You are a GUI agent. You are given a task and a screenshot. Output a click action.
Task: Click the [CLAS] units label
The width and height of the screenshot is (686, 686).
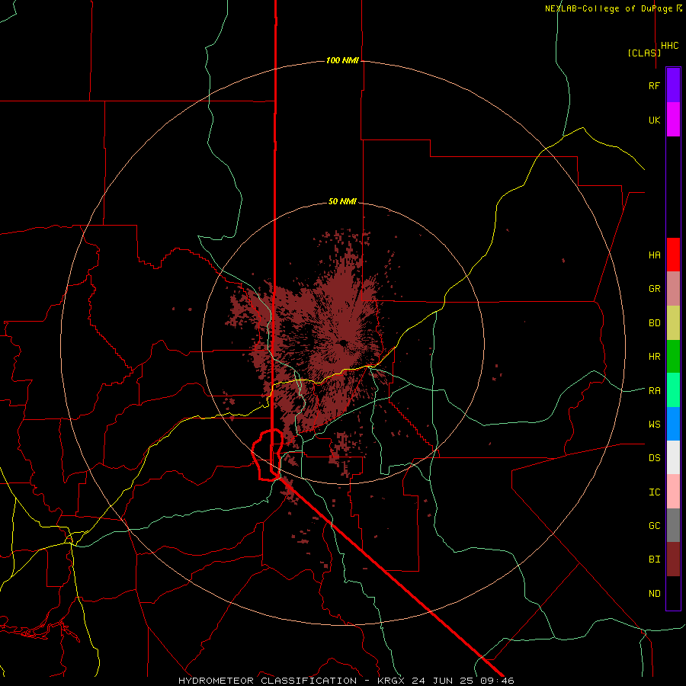(x=644, y=53)
